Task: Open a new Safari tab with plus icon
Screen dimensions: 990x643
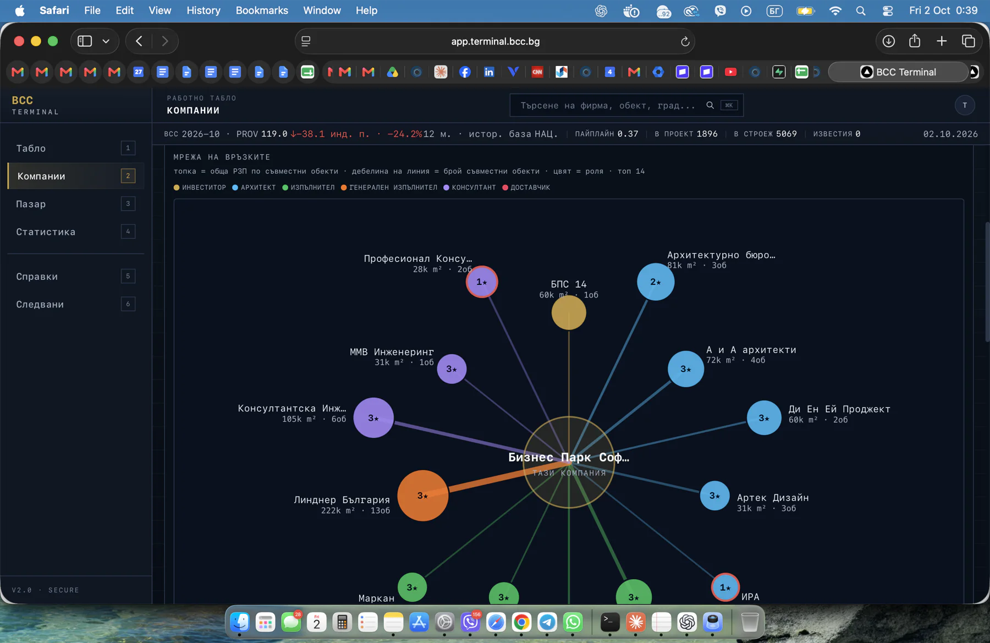Action: (942, 41)
